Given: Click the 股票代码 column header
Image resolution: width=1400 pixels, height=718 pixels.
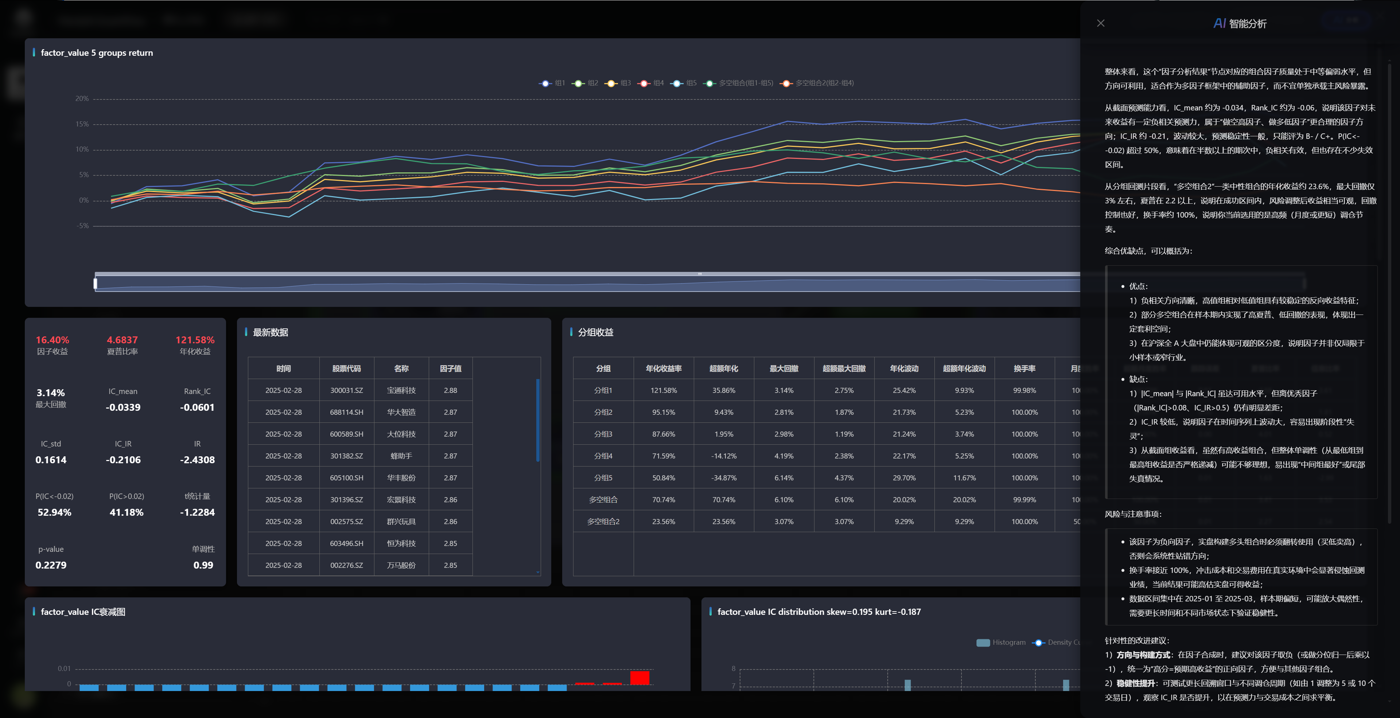Looking at the screenshot, I should tap(347, 368).
